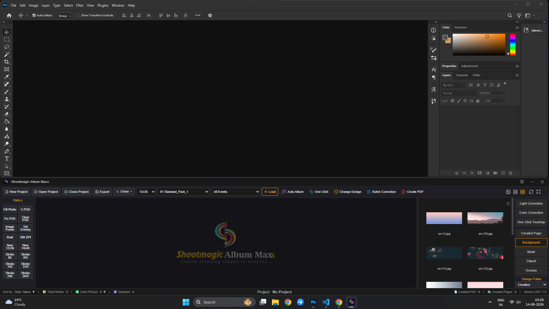549x309 pixels.
Task: Switch to the Channels tab
Action: [x=462, y=75]
